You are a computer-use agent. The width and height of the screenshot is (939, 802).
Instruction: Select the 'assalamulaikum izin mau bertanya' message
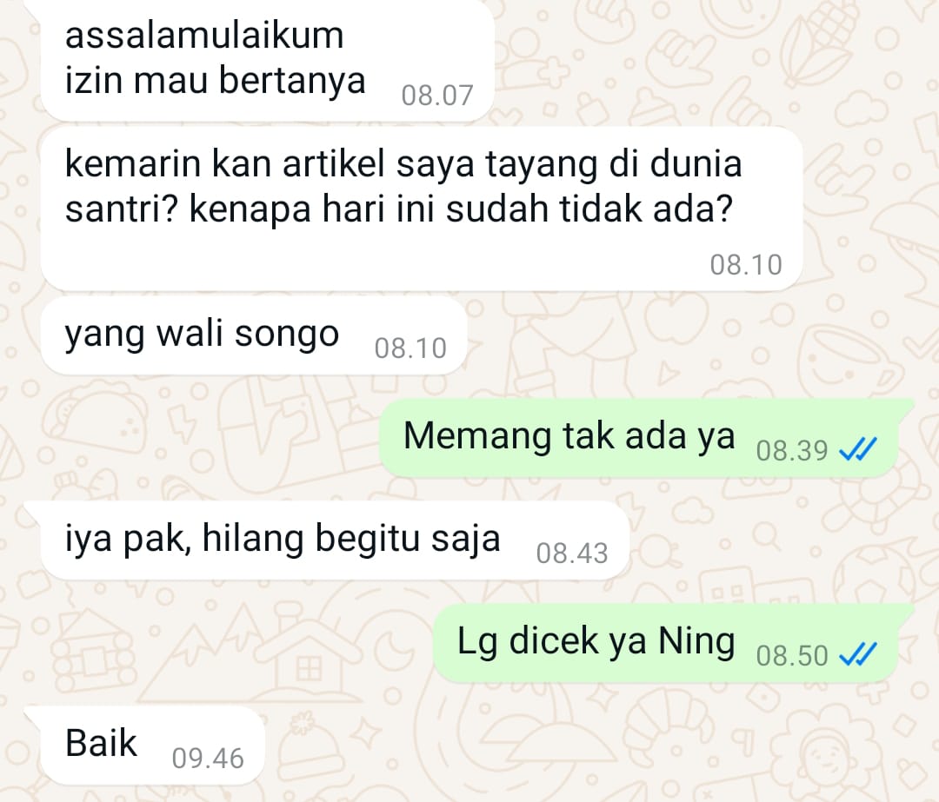(x=267, y=60)
